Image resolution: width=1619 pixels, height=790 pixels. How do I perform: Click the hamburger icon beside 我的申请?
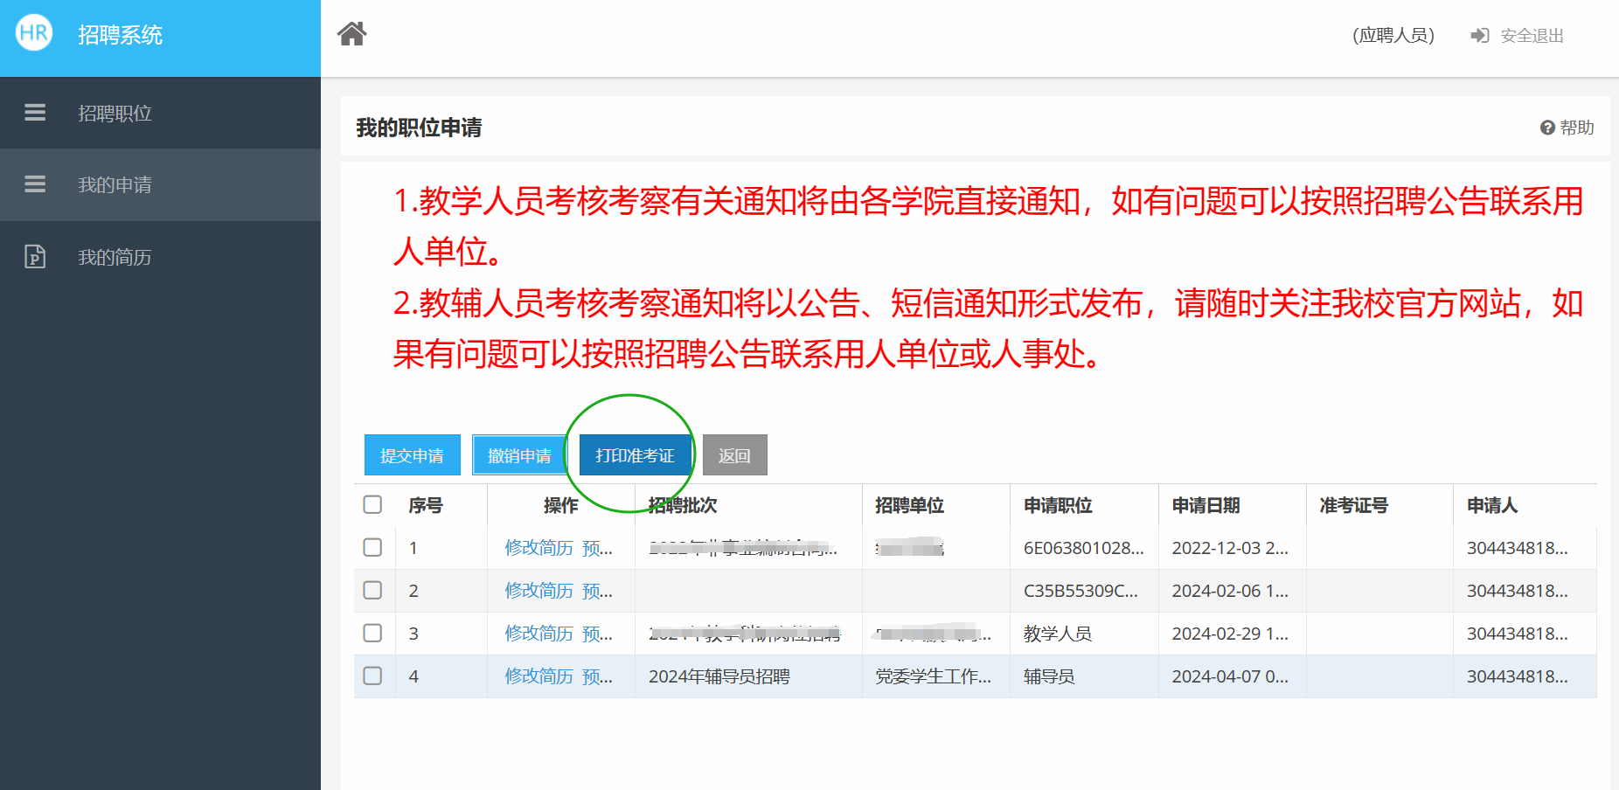point(35,184)
